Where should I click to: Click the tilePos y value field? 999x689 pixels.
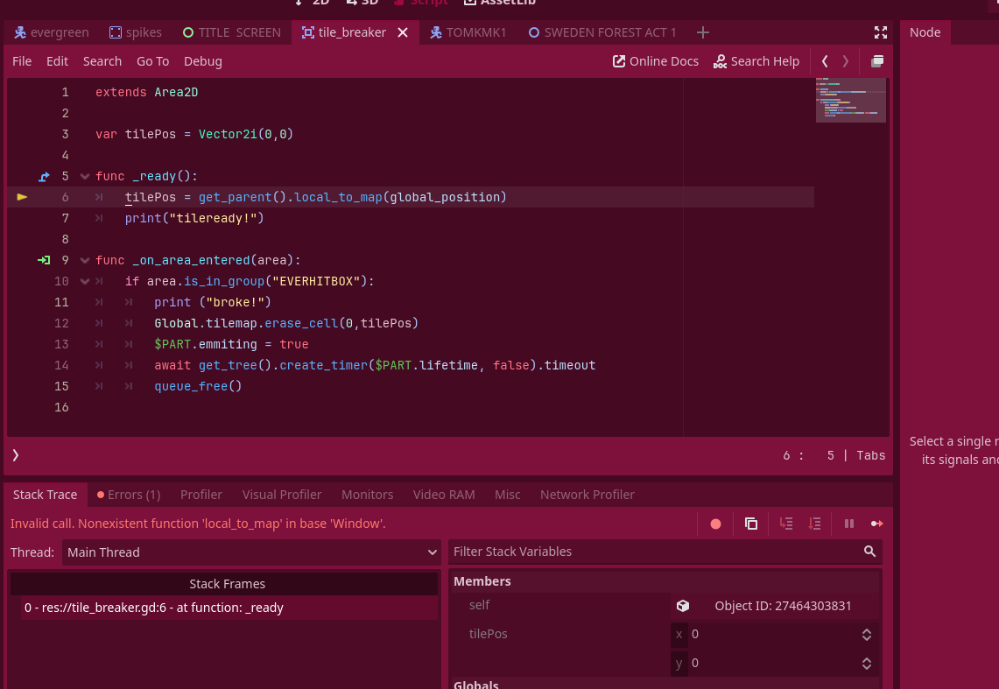[774, 664]
